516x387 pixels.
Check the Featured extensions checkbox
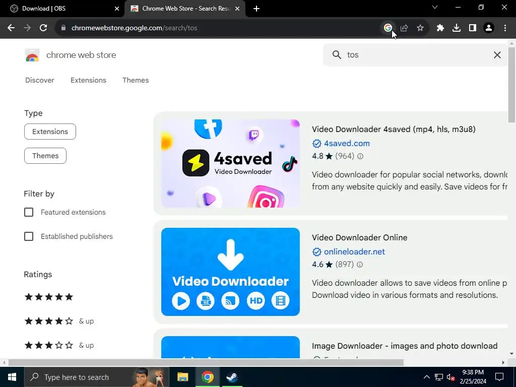click(29, 212)
